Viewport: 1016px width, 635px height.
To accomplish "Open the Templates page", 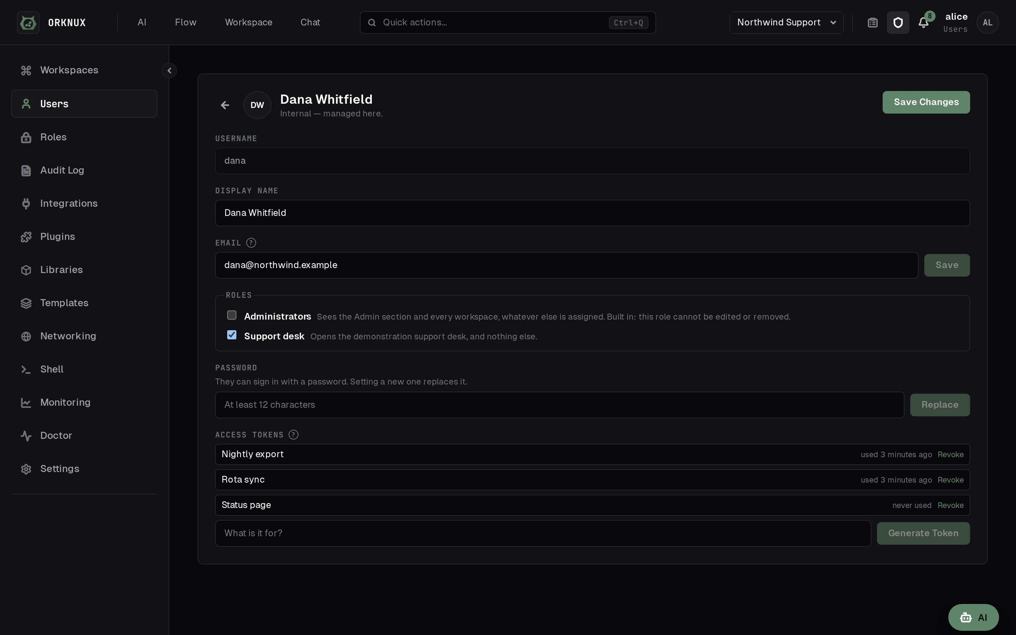I will tap(84, 303).
